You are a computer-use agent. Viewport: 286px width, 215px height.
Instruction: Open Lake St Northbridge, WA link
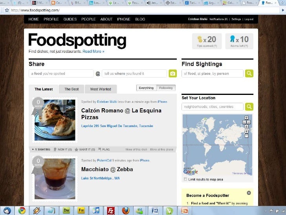coord(100,178)
